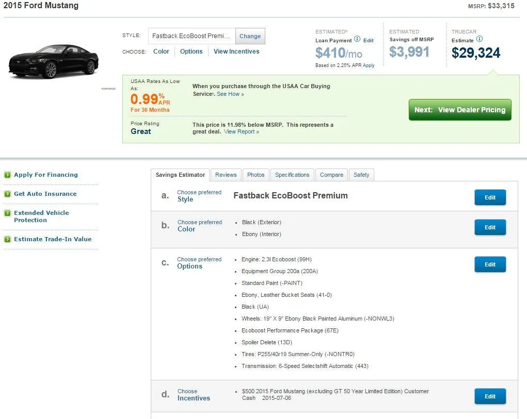Click the Fastback EcoBoost style field

(192, 36)
